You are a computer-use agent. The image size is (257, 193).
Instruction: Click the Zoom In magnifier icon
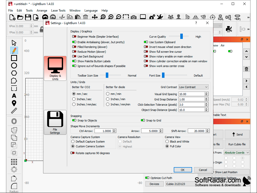(111, 17)
